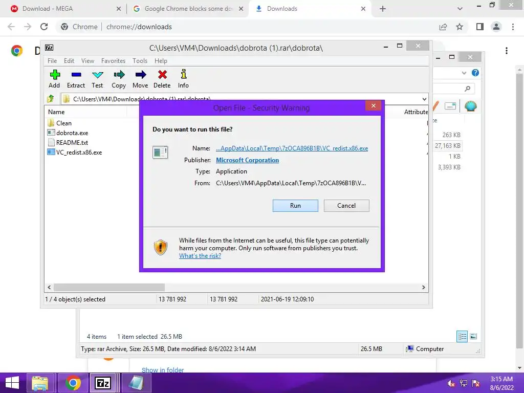Click the horizontal scrollbar left arrow
This screenshot has width=524, height=393.
[x=50, y=288]
